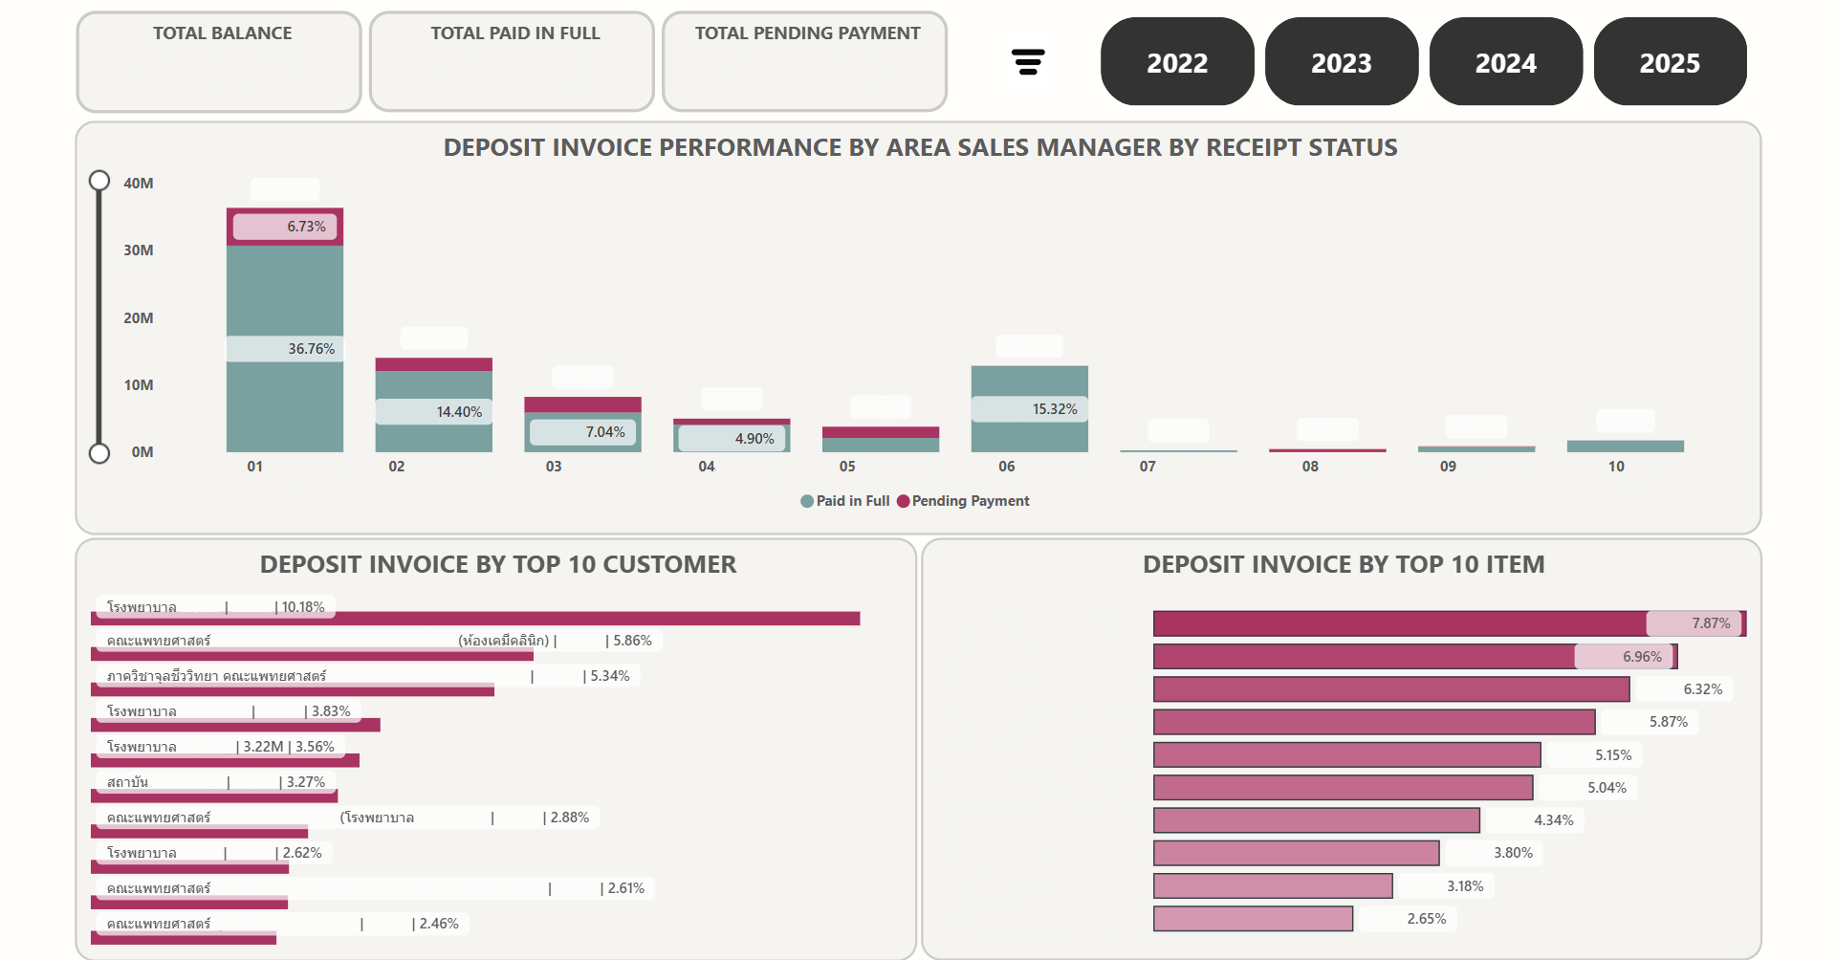Select the item bar labeled 3.80%
Image resolution: width=1836 pixels, height=960 pixels.
tap(1297, 853)
